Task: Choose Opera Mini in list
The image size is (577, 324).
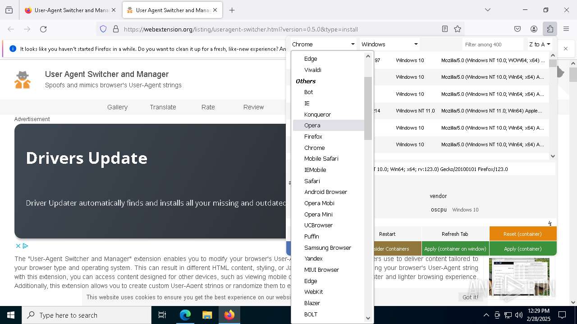Action: pos(328,214)
